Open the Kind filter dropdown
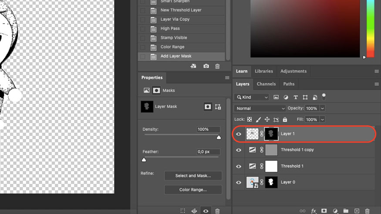This screenshot has height=214, width=381. point(252,97)
